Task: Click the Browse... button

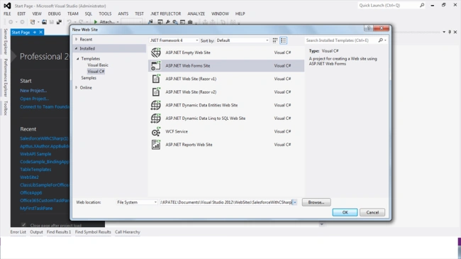Action: [316, 202]
